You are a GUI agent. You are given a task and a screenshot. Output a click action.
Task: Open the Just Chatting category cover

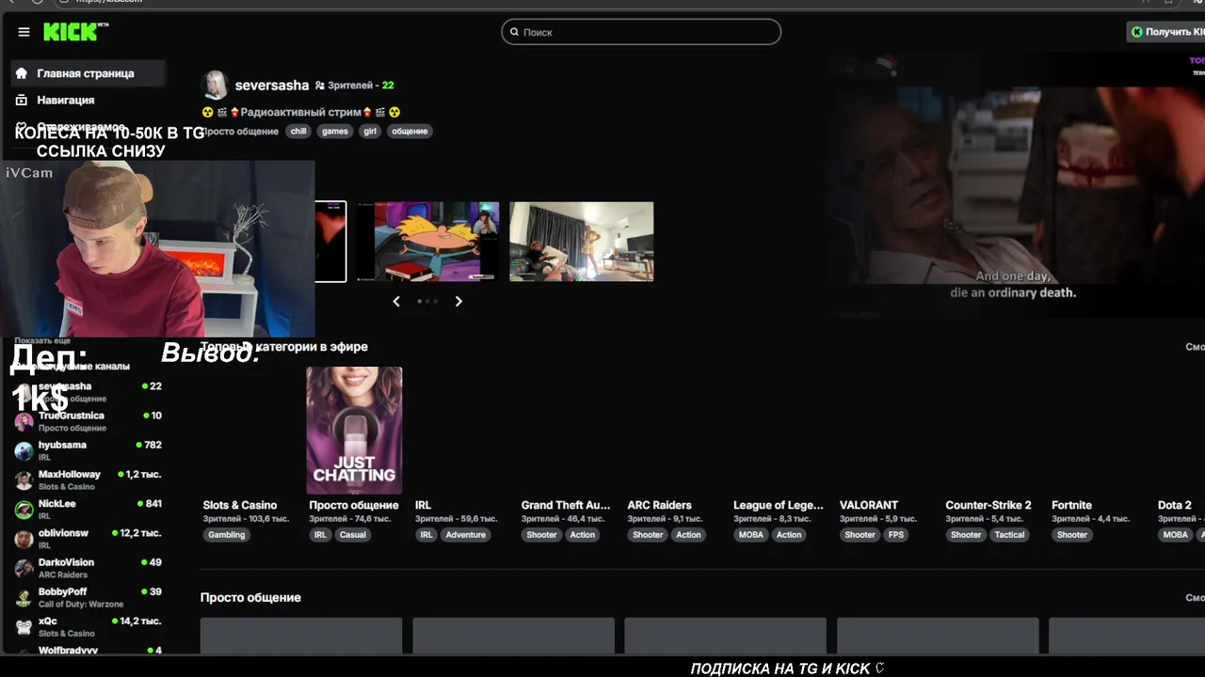tap(354, 431)
